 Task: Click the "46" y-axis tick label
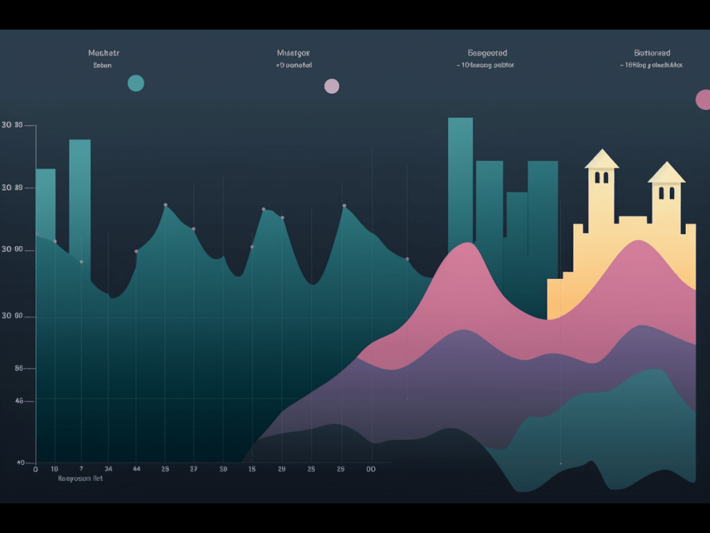click(19, 401)
